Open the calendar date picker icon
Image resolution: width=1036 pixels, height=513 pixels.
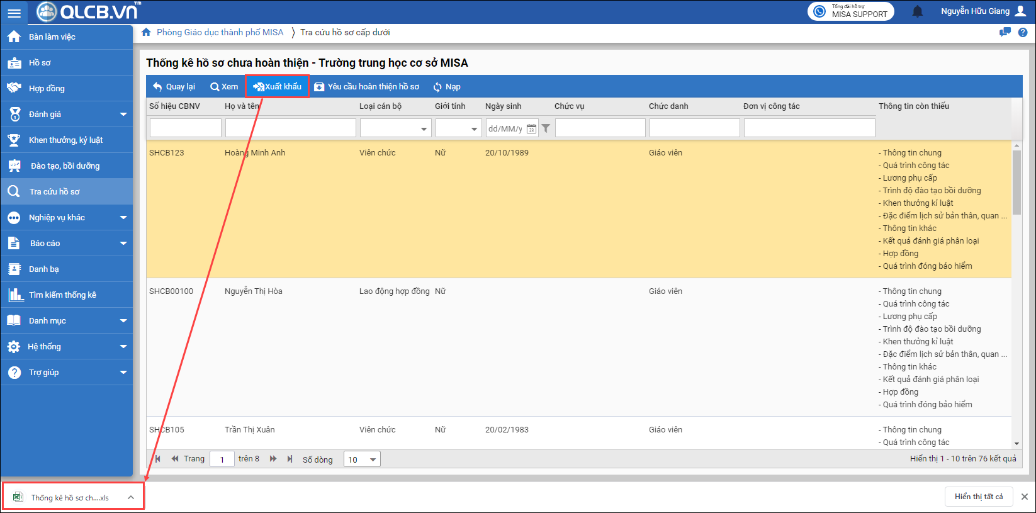(x=531, y=128)
